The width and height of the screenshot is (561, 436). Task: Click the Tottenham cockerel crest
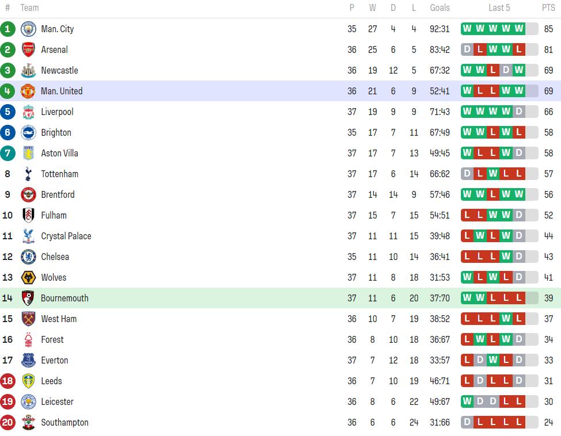point(28,174)
